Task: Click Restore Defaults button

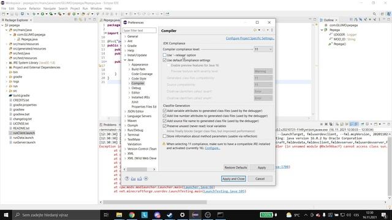Action: [x=236, y=167]
